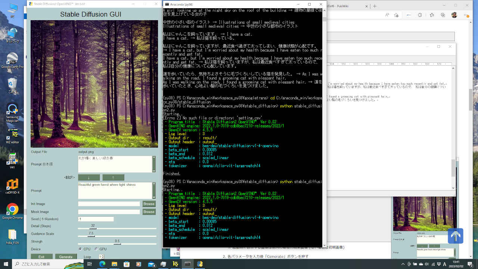
Task: Open the Python app in the taskbar
Action: click(x=200, y=264)
